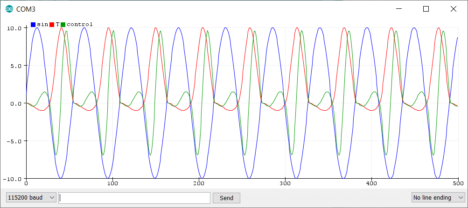Click the 300 tick label on x-axis
The width and height of the screenshot is (468, 208).
(285, 184)
